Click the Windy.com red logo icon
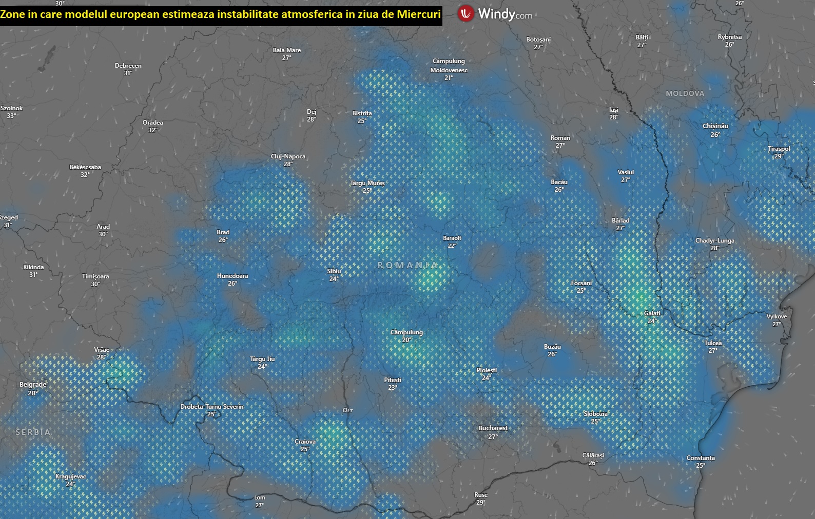 click(466, 14)
